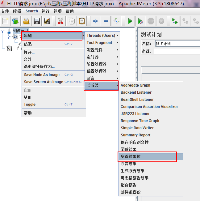
Task: Expand the 定时器 submenu
Action: (x=102, y=57)
